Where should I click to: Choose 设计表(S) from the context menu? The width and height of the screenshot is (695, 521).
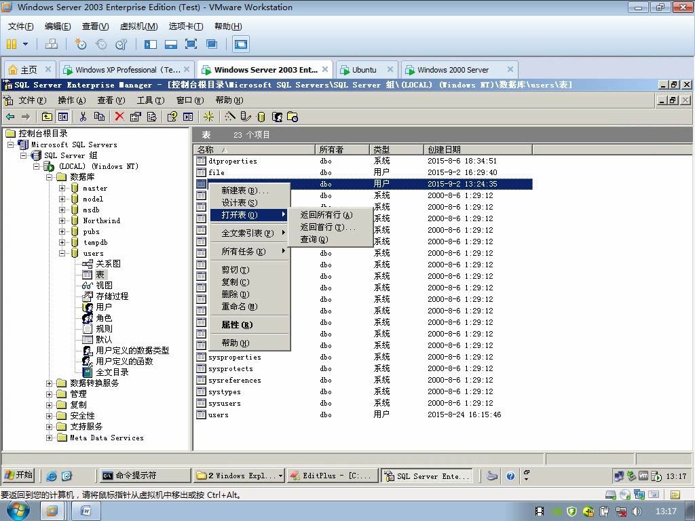250,202
